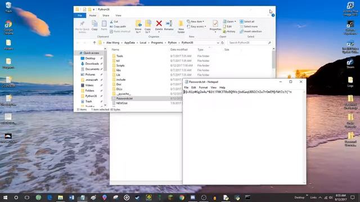Click the Explorer help question mark icon
Image resolution: width=360 pixels, height=202 pixels.
pos(273,15)
